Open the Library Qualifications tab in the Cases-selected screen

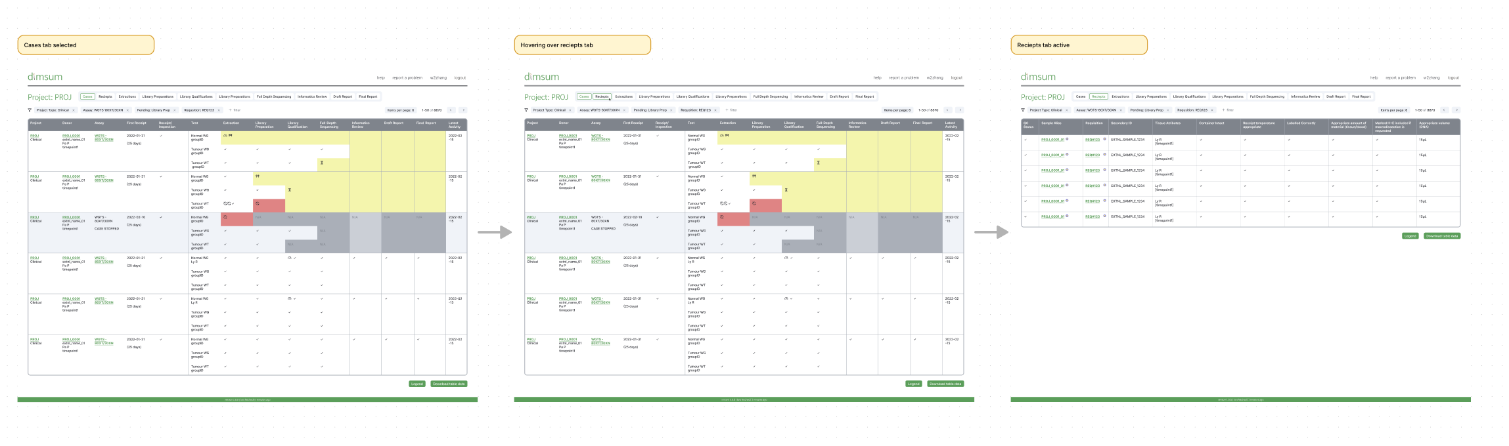point(196,96)
